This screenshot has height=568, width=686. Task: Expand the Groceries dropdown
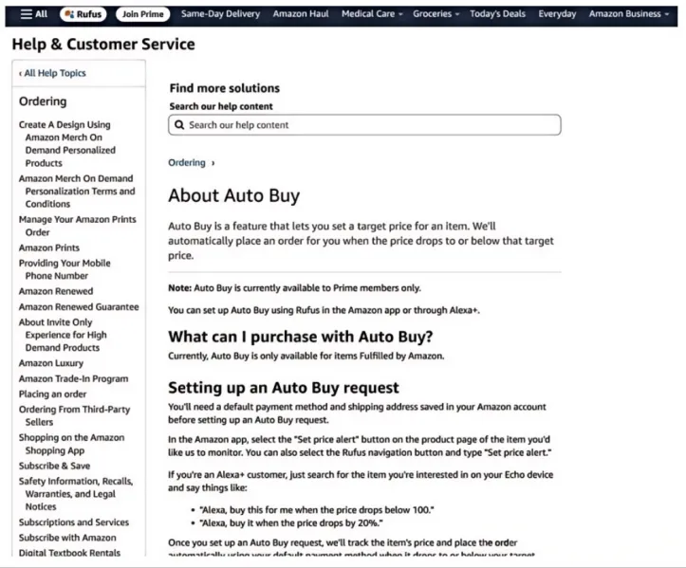pos(436,14)
